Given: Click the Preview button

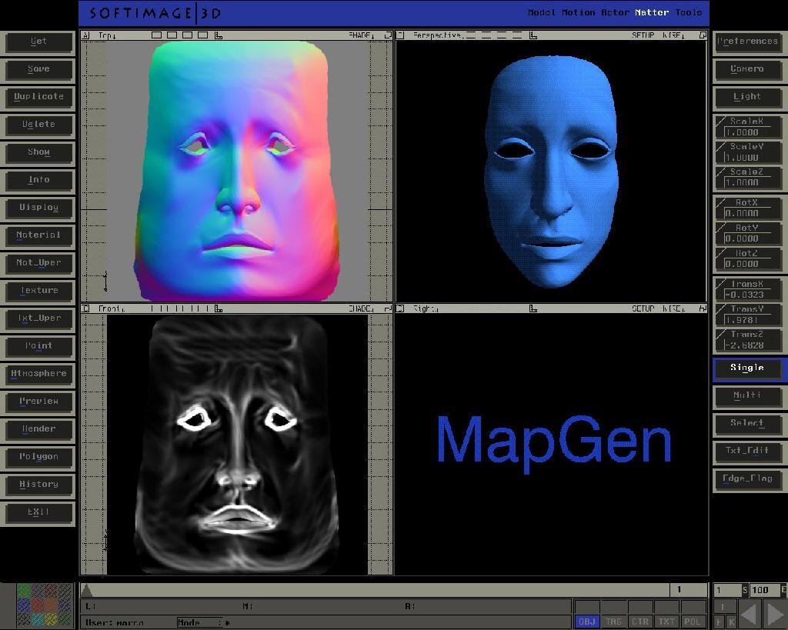Looking at the screenshot, I should (x=38, y=402).
